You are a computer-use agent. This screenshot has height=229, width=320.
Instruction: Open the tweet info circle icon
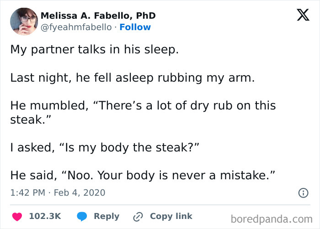point(303,193)
